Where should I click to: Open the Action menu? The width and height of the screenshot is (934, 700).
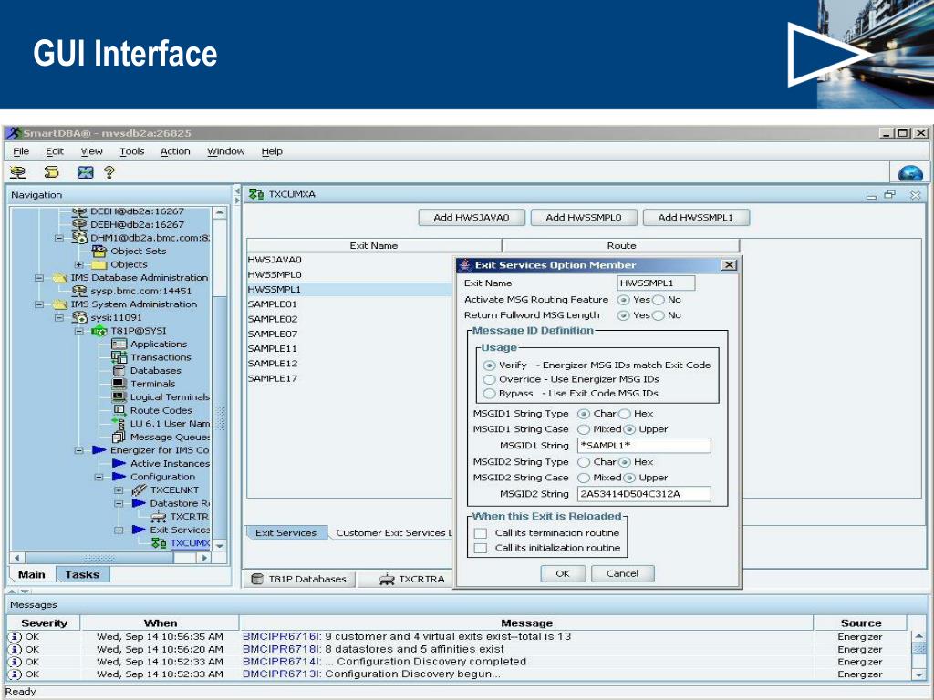175,152
